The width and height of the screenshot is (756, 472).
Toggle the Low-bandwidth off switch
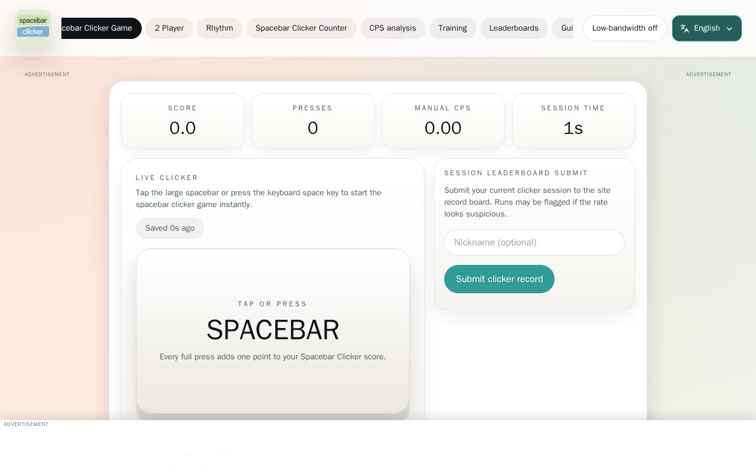pos(624,28)
